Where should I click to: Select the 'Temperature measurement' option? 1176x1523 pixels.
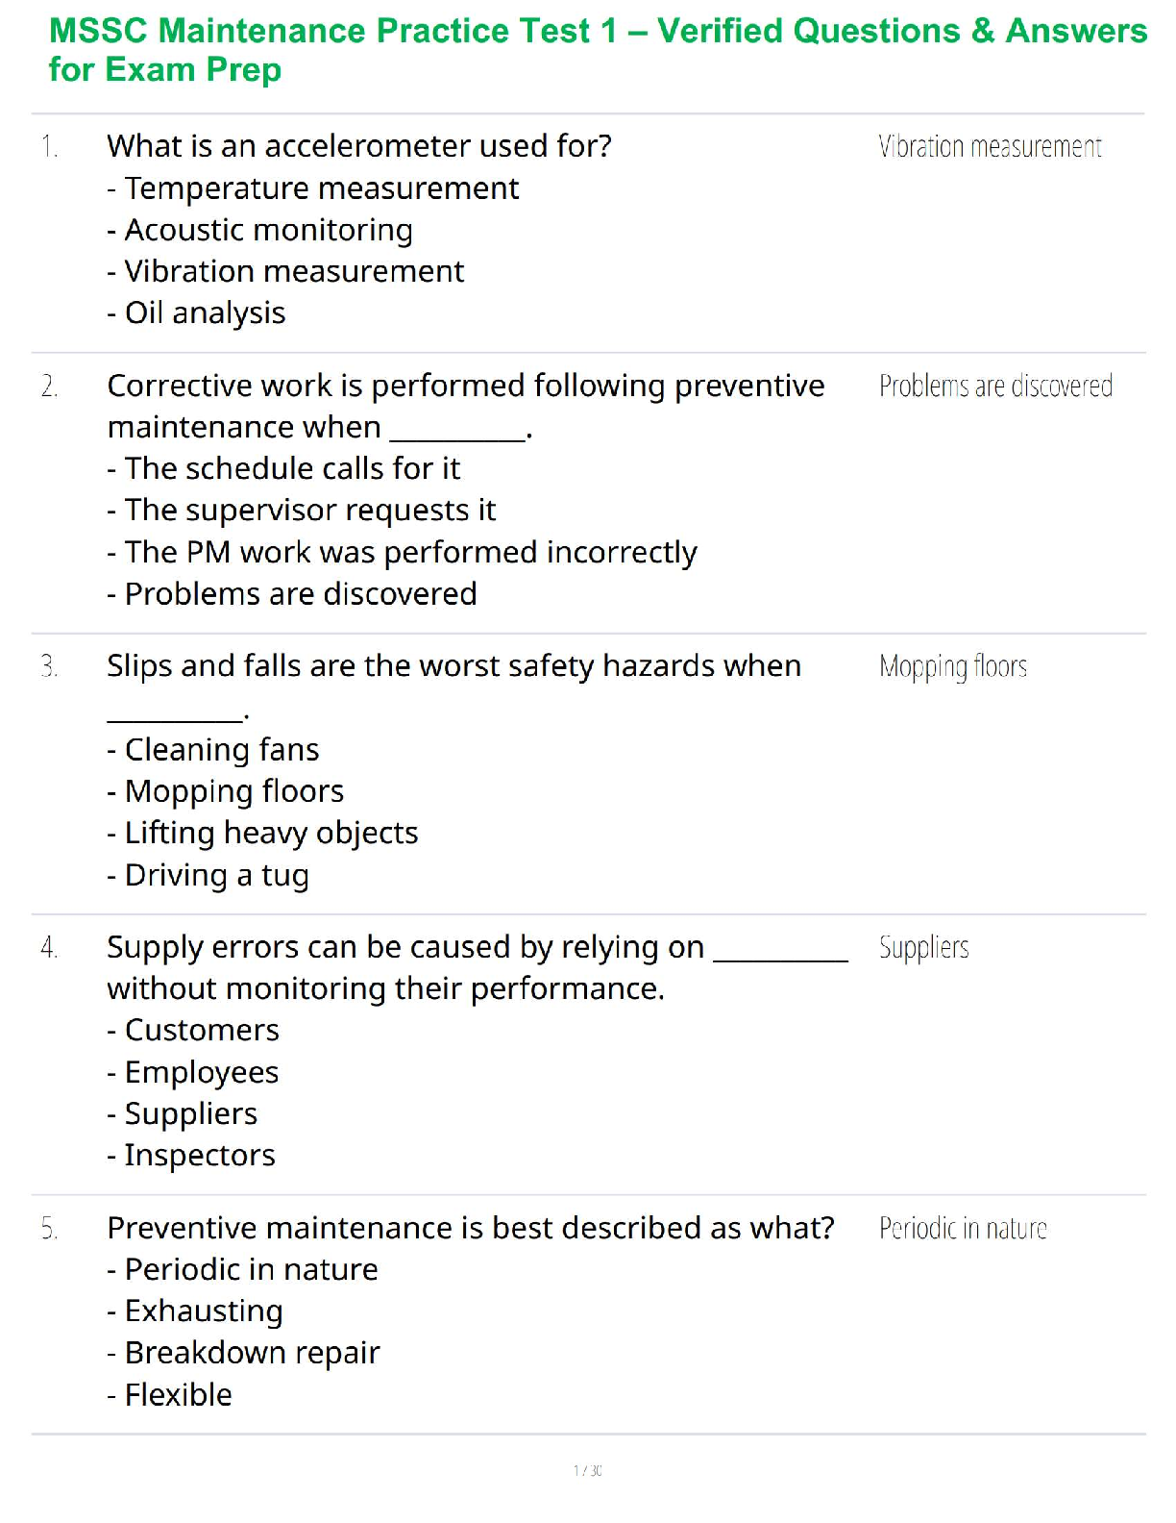coord(321,188)
